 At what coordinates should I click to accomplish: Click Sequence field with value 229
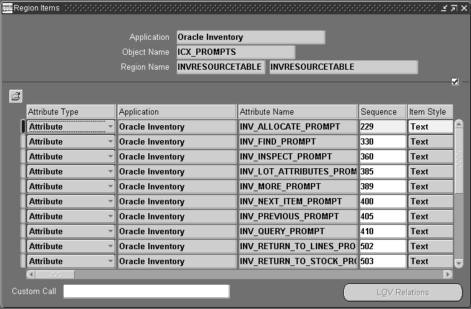coord(383,126)
